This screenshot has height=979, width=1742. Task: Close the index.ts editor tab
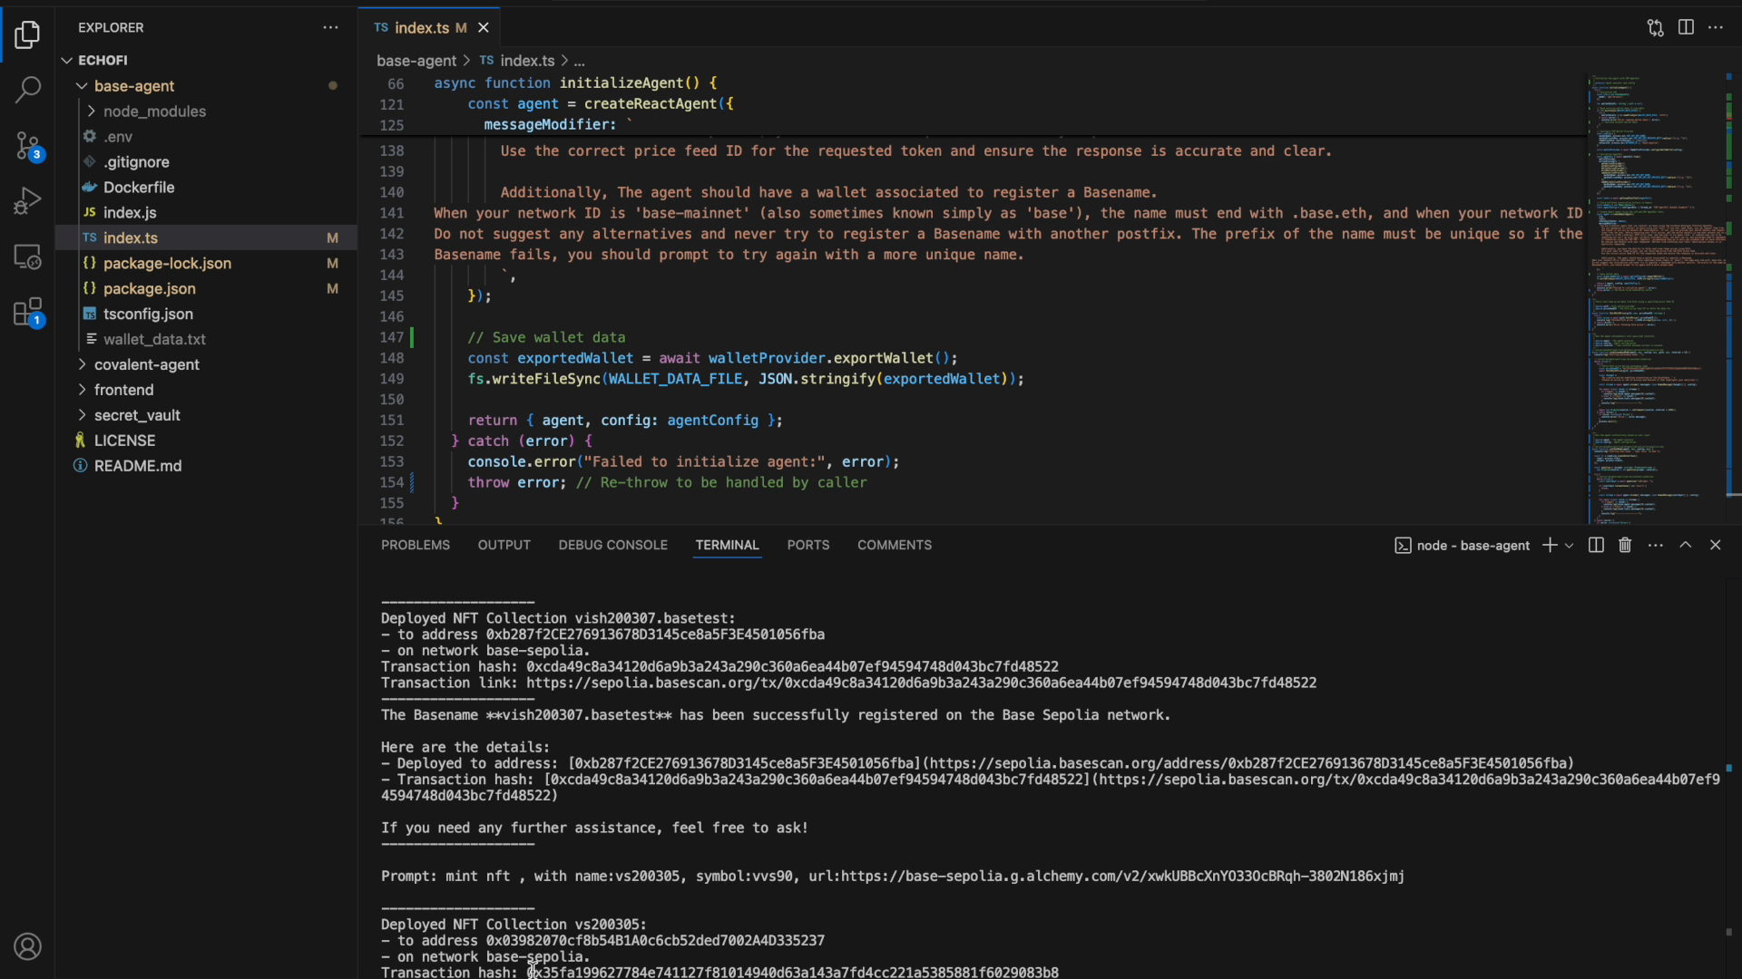[484, 27]
